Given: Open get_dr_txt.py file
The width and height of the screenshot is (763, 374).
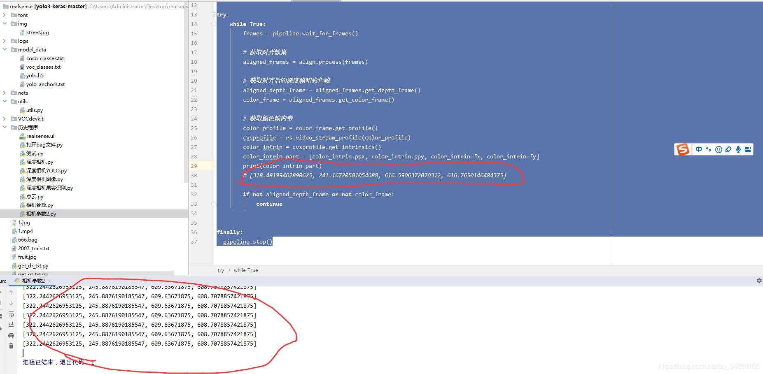Looking at the screenshot, I should tap(33, 265).
